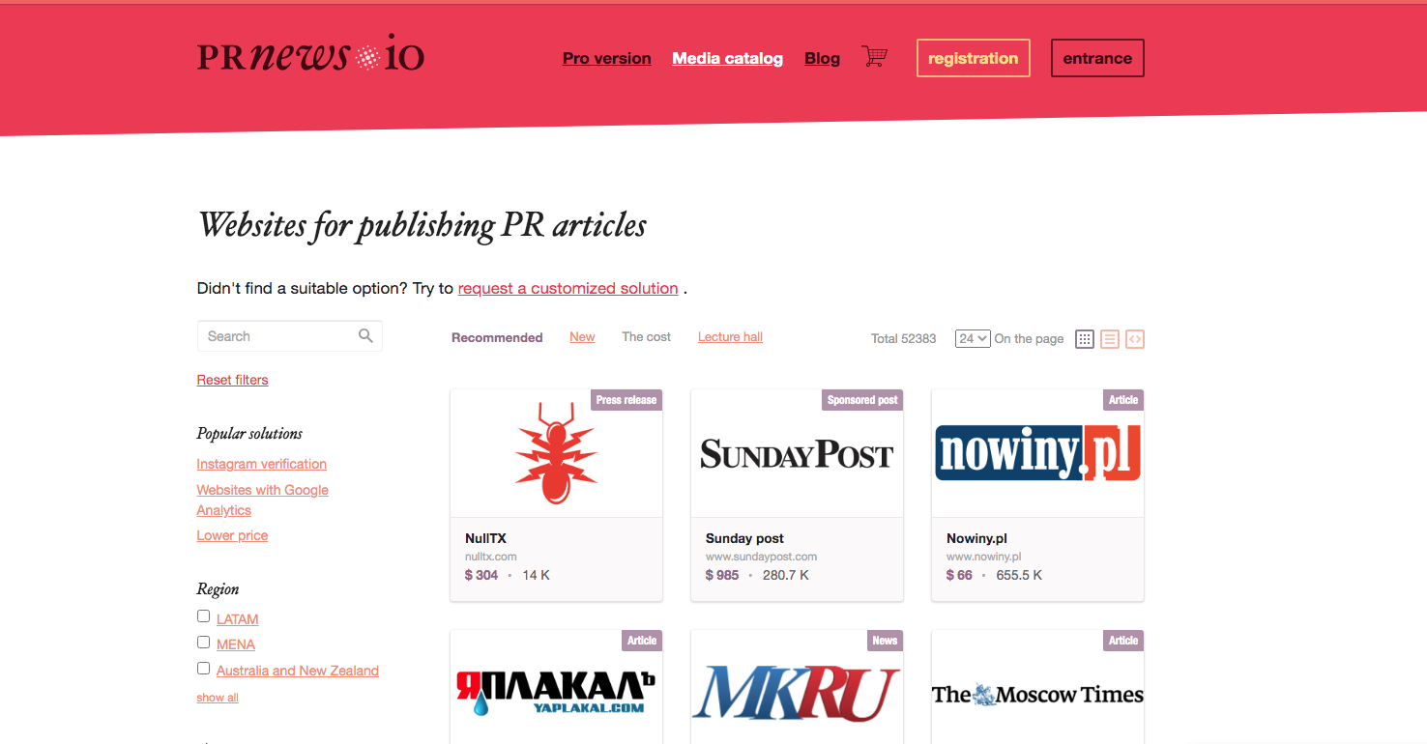Select 24 in the page size selector
The width and height of the screenshot is (1427, 744).
(x=972, y=338)
